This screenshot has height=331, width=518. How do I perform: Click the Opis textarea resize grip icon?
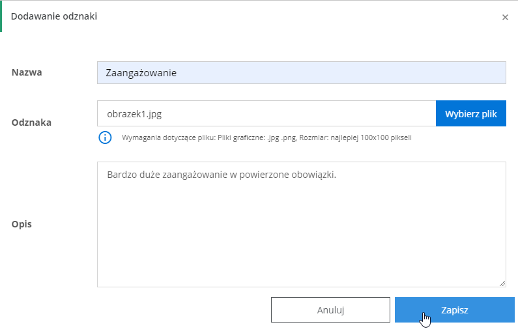[x=502, y=283]
